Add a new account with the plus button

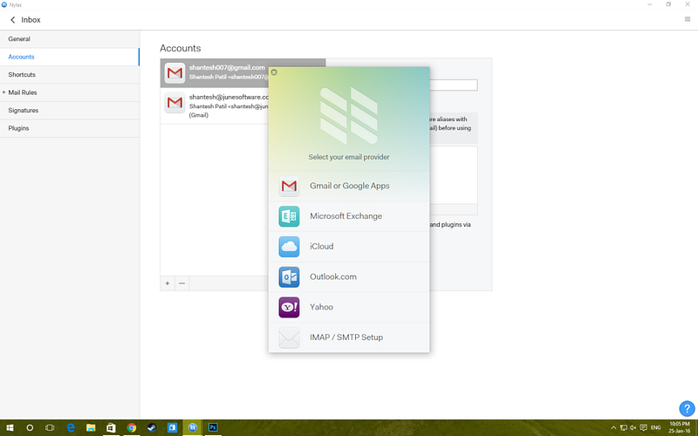tap(168, 283)
